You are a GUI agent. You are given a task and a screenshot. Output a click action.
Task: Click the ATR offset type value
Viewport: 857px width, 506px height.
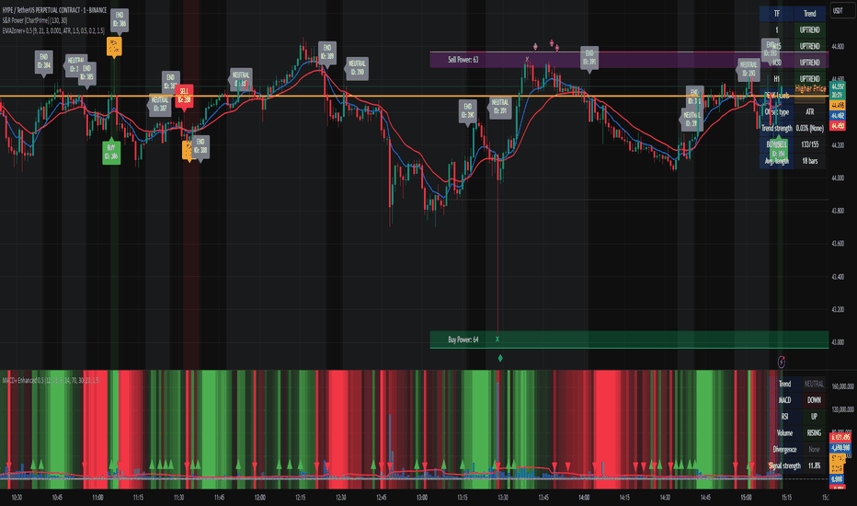tap(809, 111)
